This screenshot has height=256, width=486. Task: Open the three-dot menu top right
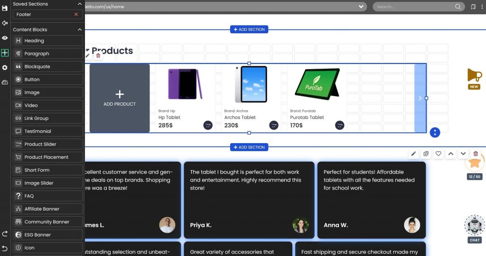[482, 7]
